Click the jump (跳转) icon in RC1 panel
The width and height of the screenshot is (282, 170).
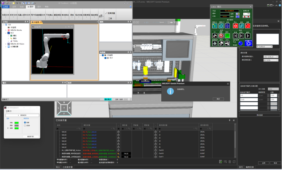click(x=237, y=17)
